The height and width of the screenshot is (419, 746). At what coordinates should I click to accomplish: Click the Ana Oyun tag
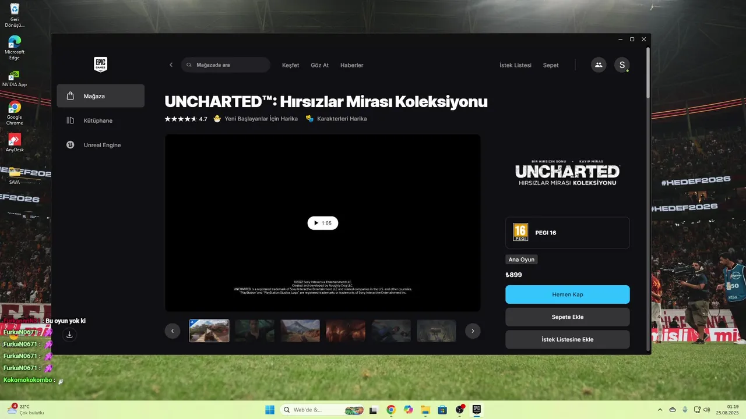tap(522, 260)
